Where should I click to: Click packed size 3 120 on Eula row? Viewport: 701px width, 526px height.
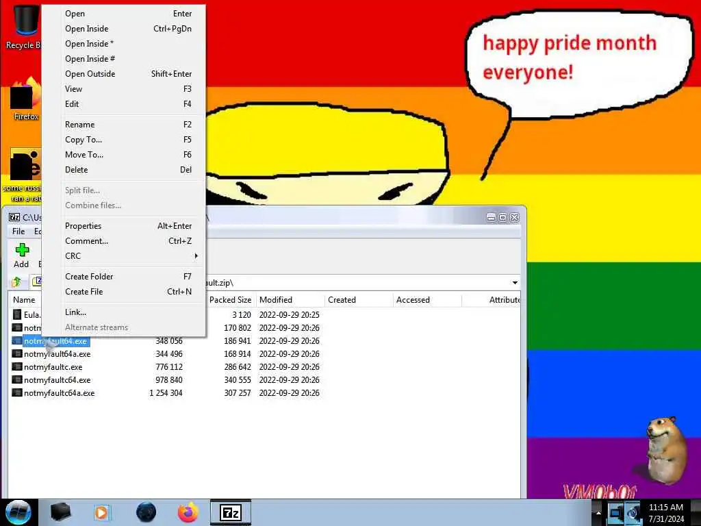(242, 314)
